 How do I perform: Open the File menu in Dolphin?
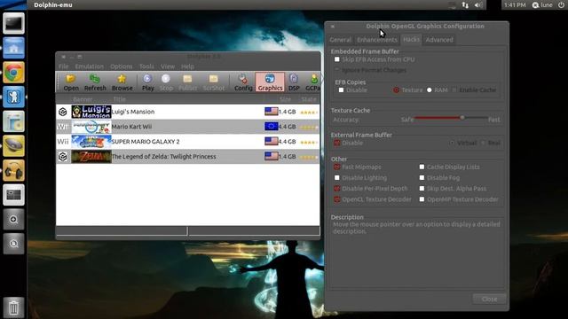[x=63, y=66]
